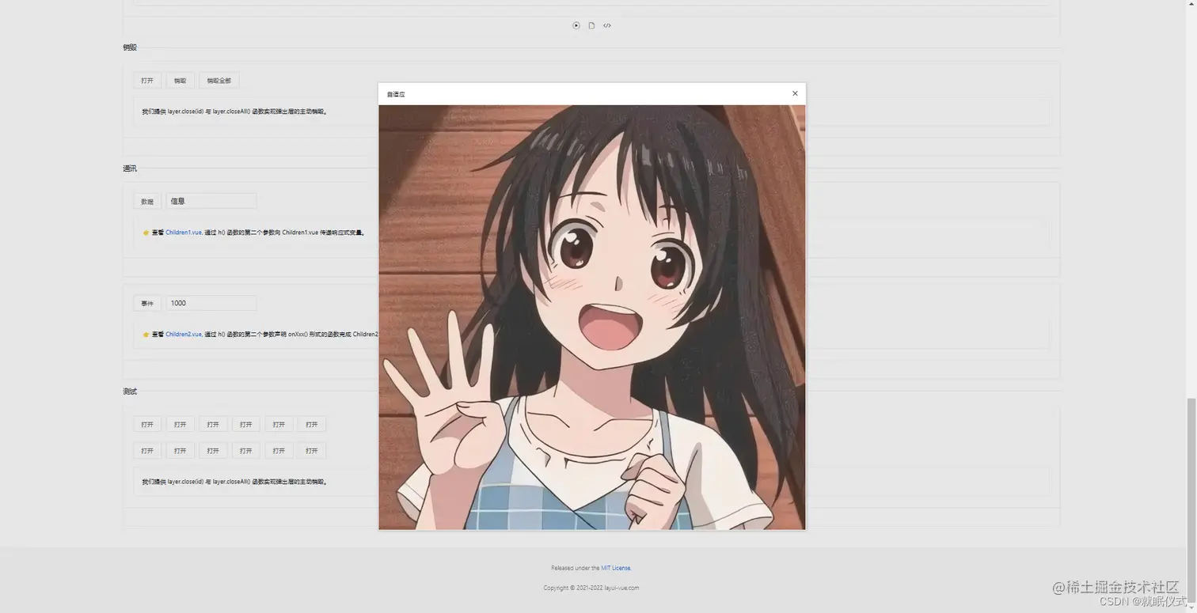Click the 通讯 section heading

click(130, 168)
